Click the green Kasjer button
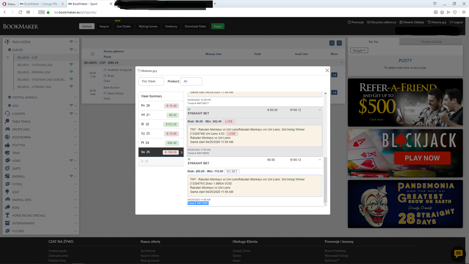Screen dimensions: 469x264 click(x=218, y=26)
